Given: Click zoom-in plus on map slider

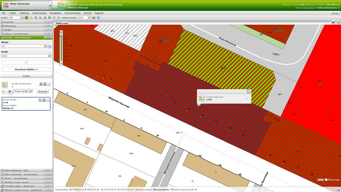Looking at the screenshot, I should coord(61,32).
